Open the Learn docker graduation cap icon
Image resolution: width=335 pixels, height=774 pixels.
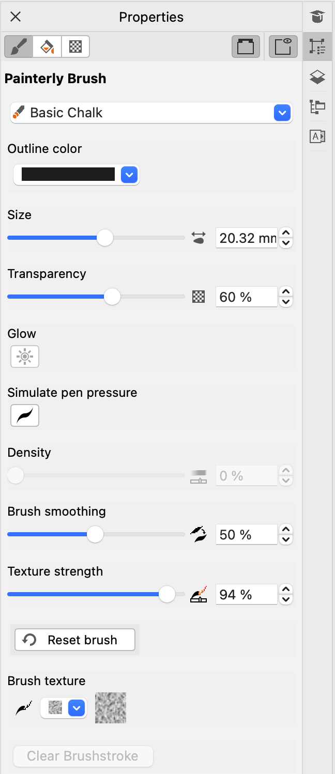tap(317, 17)
